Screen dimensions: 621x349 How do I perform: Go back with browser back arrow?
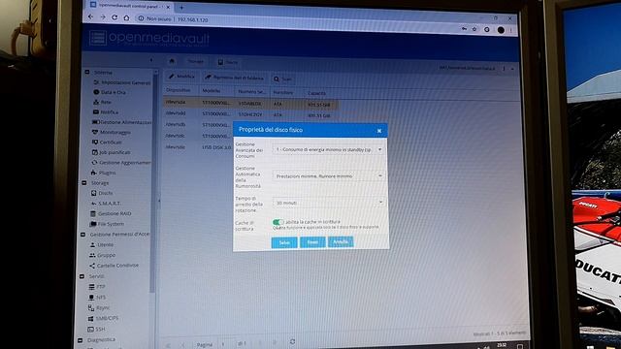click(x=90, y=16)
